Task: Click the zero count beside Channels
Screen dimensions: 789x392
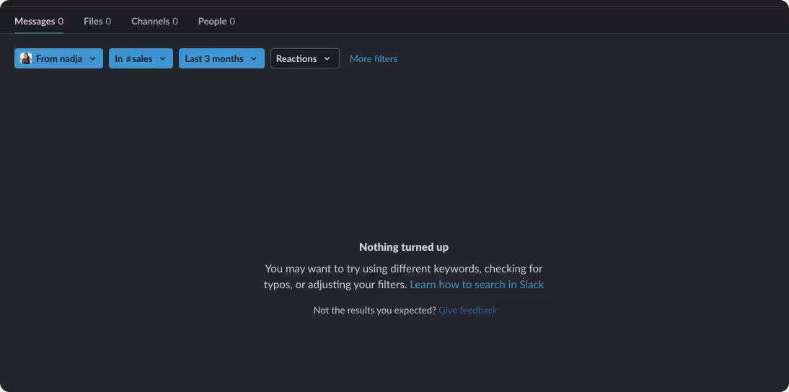Action: [x=175, y=21]
